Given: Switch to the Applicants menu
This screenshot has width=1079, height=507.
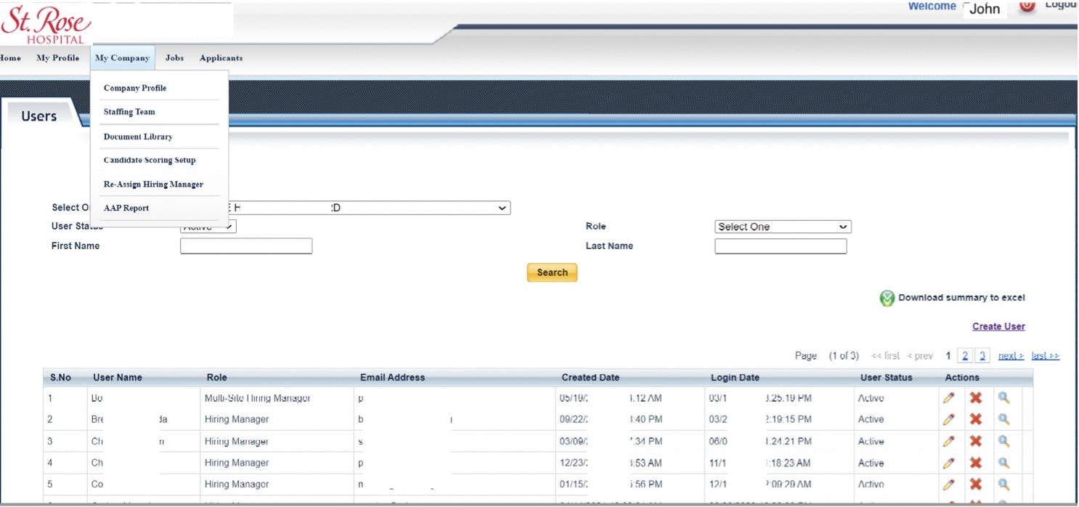Looking at the screenshot, I should click(x=221, y=57).
